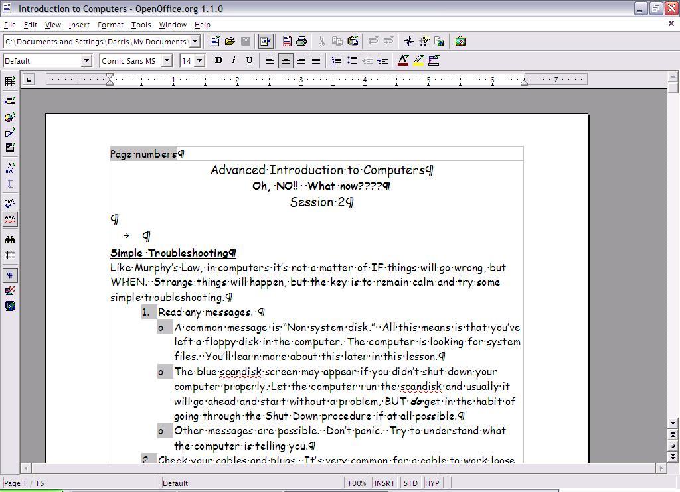Click the Cut scissors icon

coord(321,42)
